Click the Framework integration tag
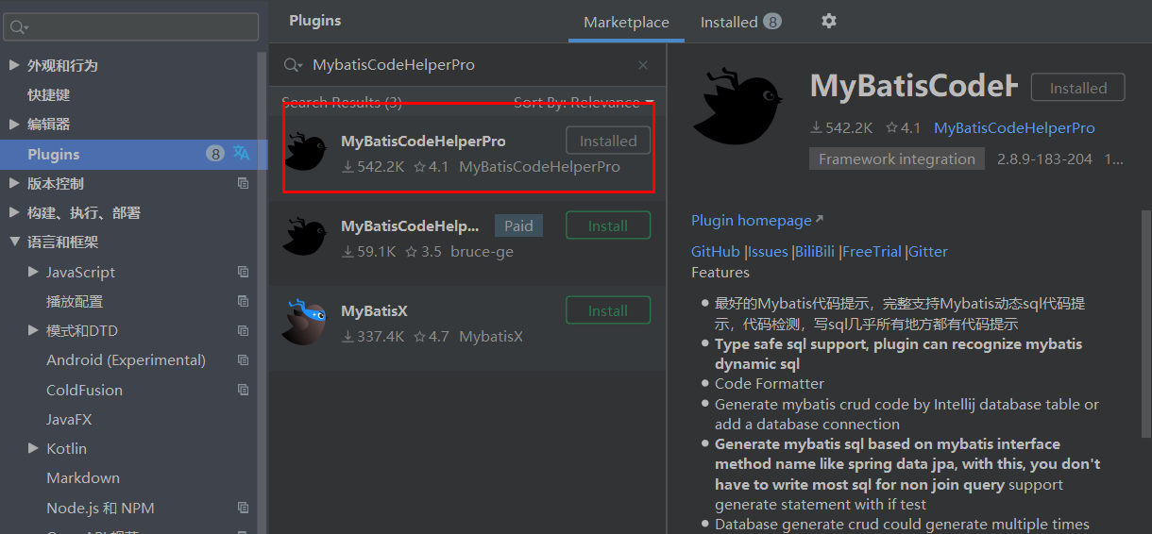Viewport: 1152px width, 534px height. 897,159
